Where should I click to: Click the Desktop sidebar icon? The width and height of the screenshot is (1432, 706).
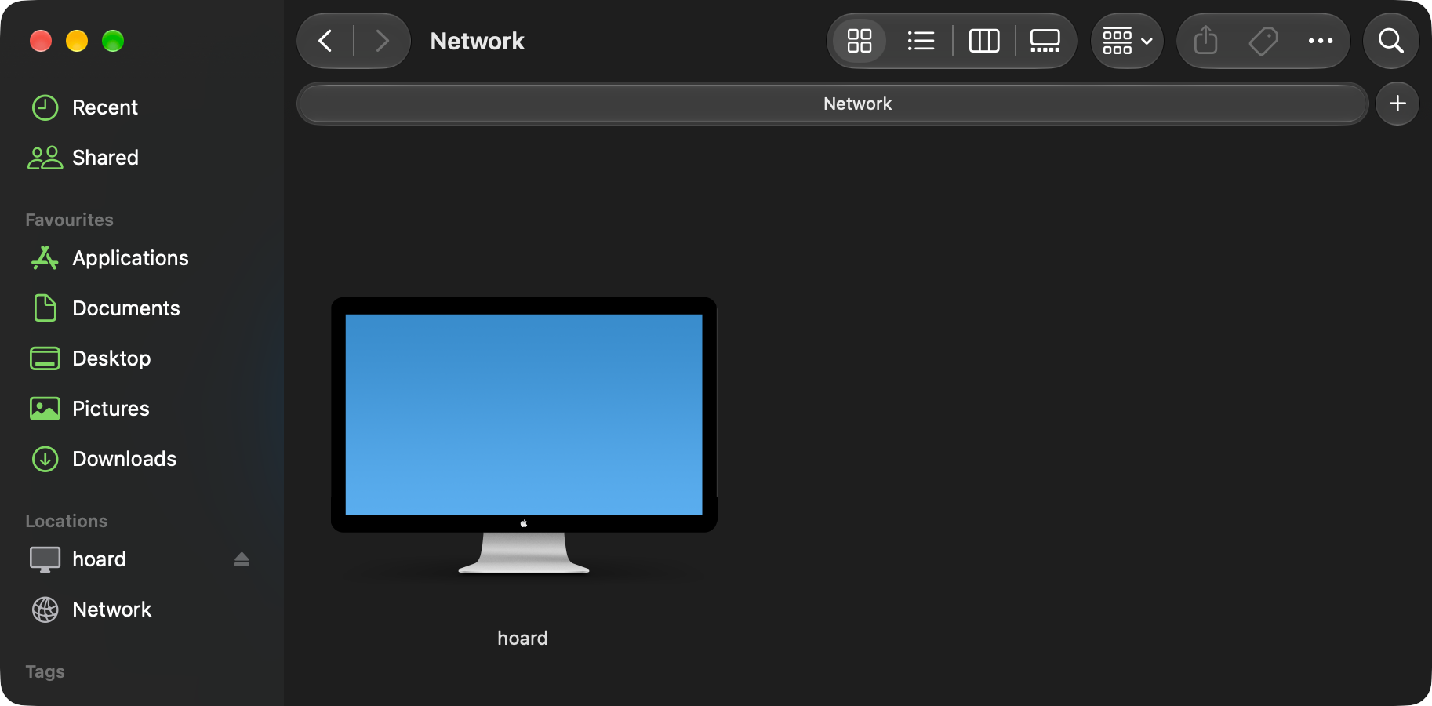pos(45,358)
